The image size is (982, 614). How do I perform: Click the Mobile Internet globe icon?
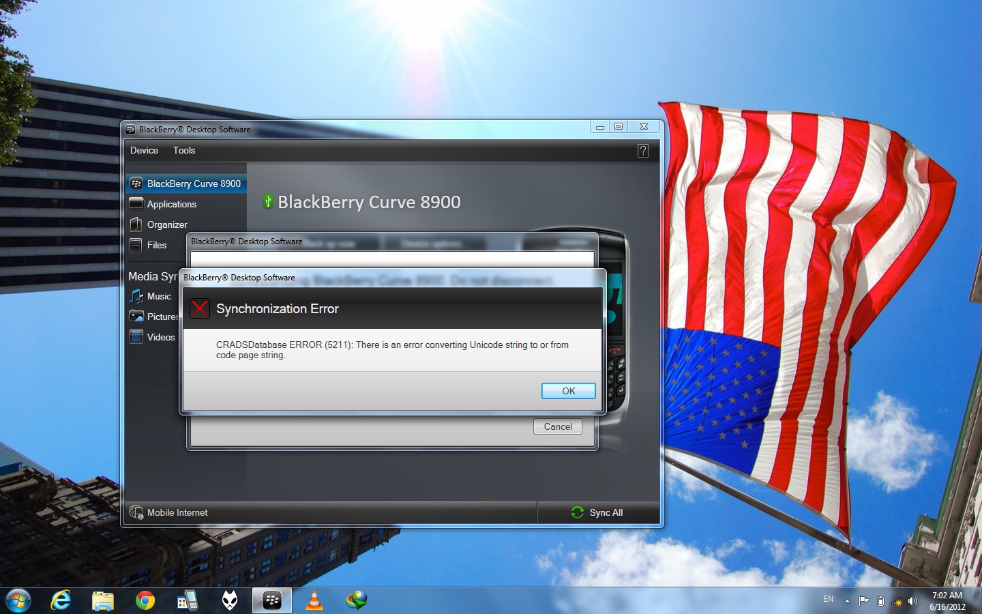[136, 512]
